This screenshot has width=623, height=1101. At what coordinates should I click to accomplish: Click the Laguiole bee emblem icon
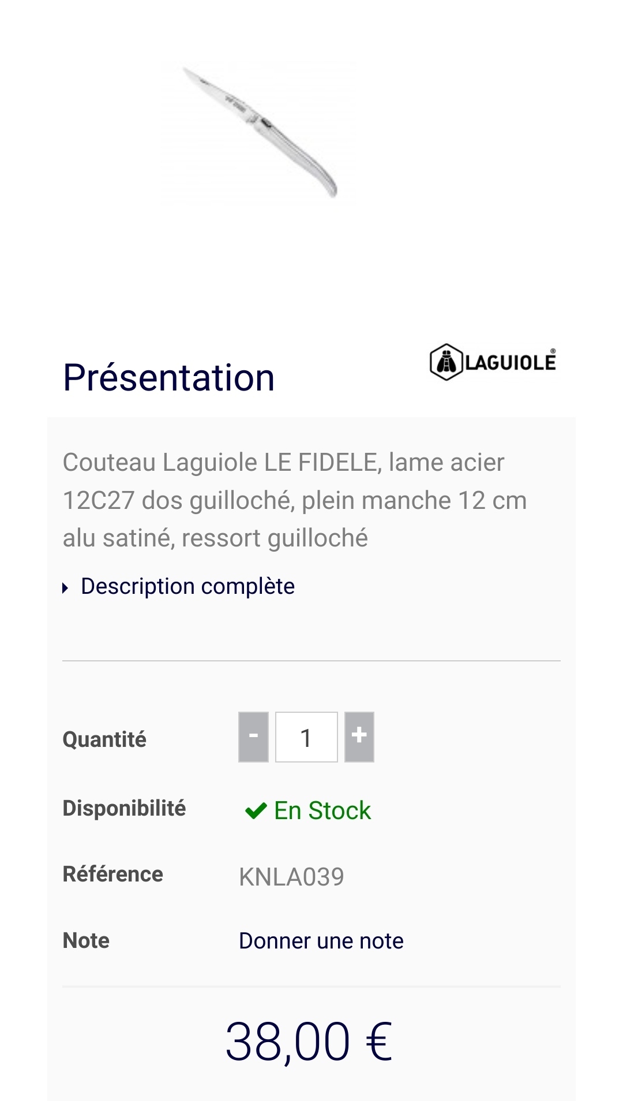[446, 362]
